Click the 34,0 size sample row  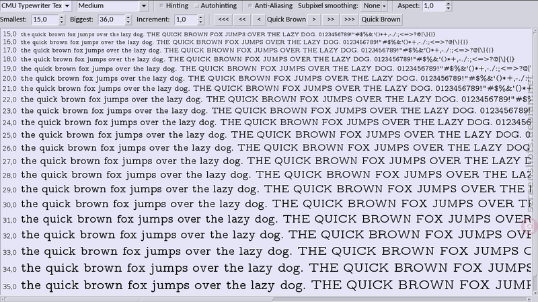266,268
